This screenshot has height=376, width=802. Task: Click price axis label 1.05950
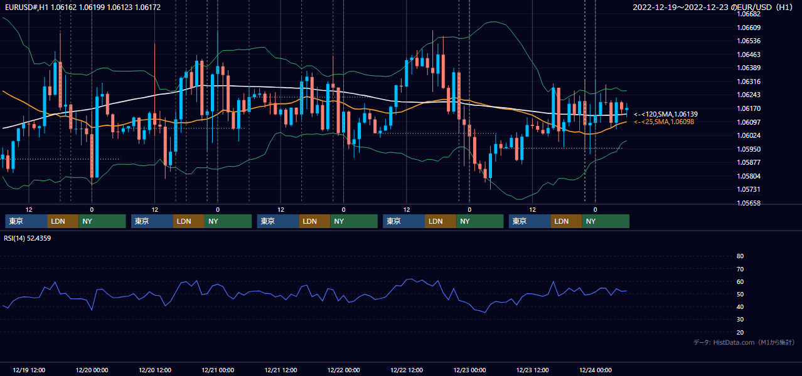click(x=749, y=149)
